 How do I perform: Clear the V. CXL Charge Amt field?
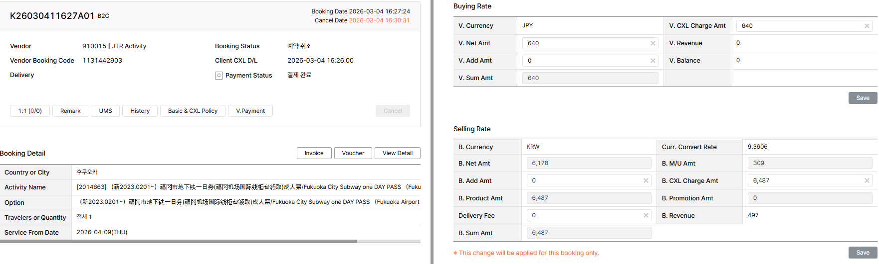point(867,26)
